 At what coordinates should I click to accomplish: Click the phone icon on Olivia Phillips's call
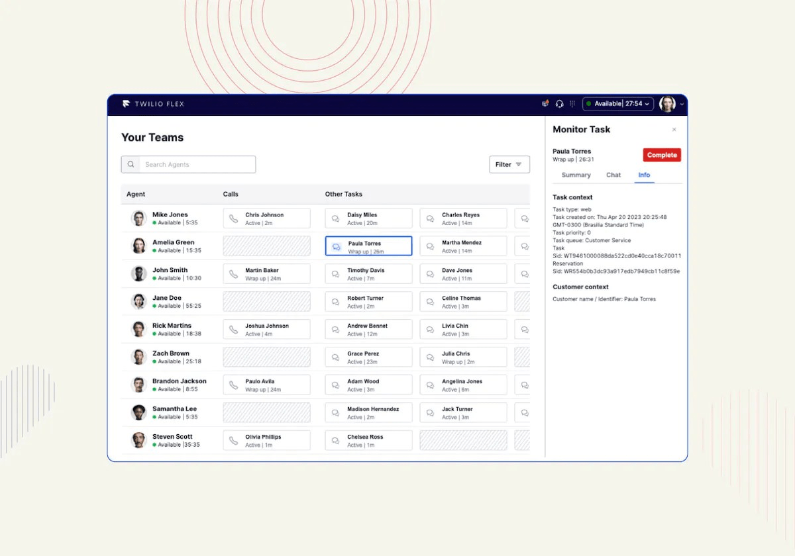pyautogui.click(x=235, y=440)
